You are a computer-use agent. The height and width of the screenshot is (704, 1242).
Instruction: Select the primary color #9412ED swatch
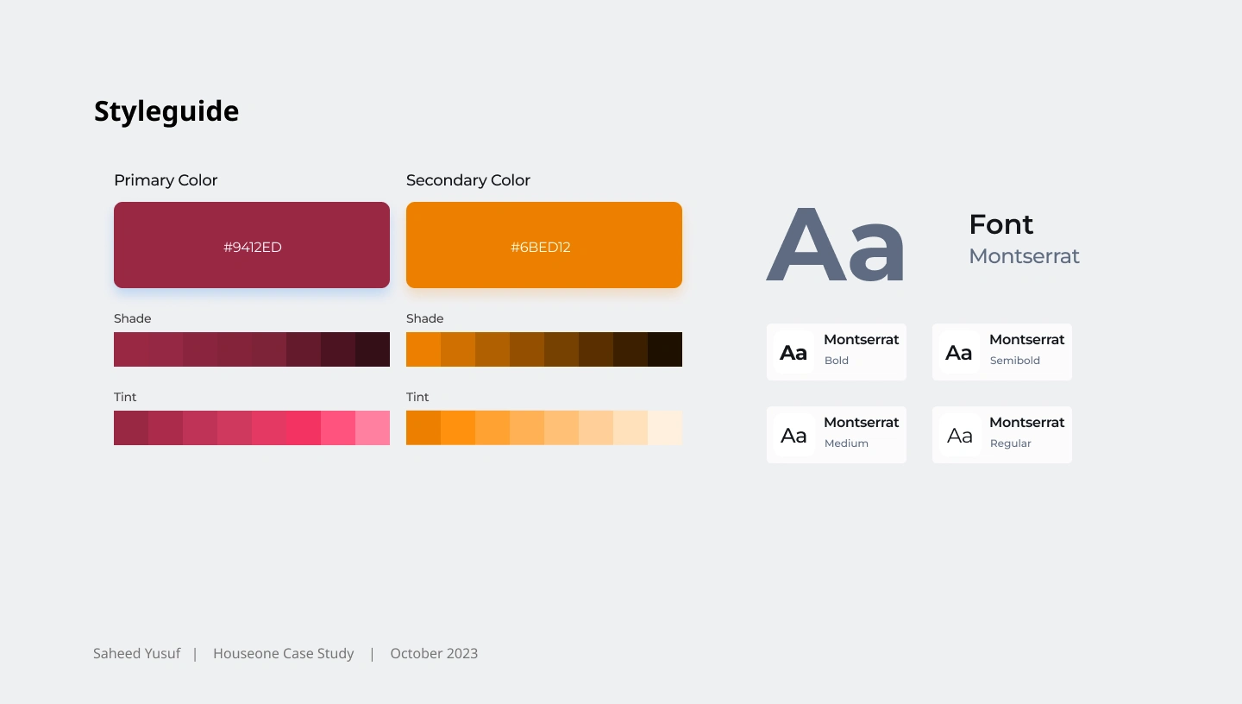252,245
